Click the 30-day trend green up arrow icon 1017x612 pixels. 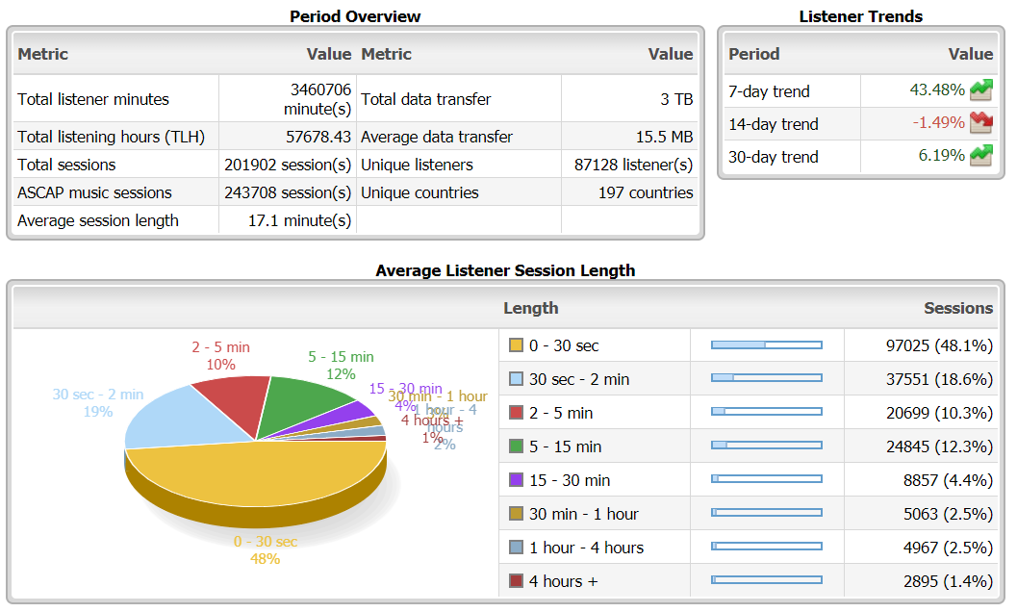[981, 155]
